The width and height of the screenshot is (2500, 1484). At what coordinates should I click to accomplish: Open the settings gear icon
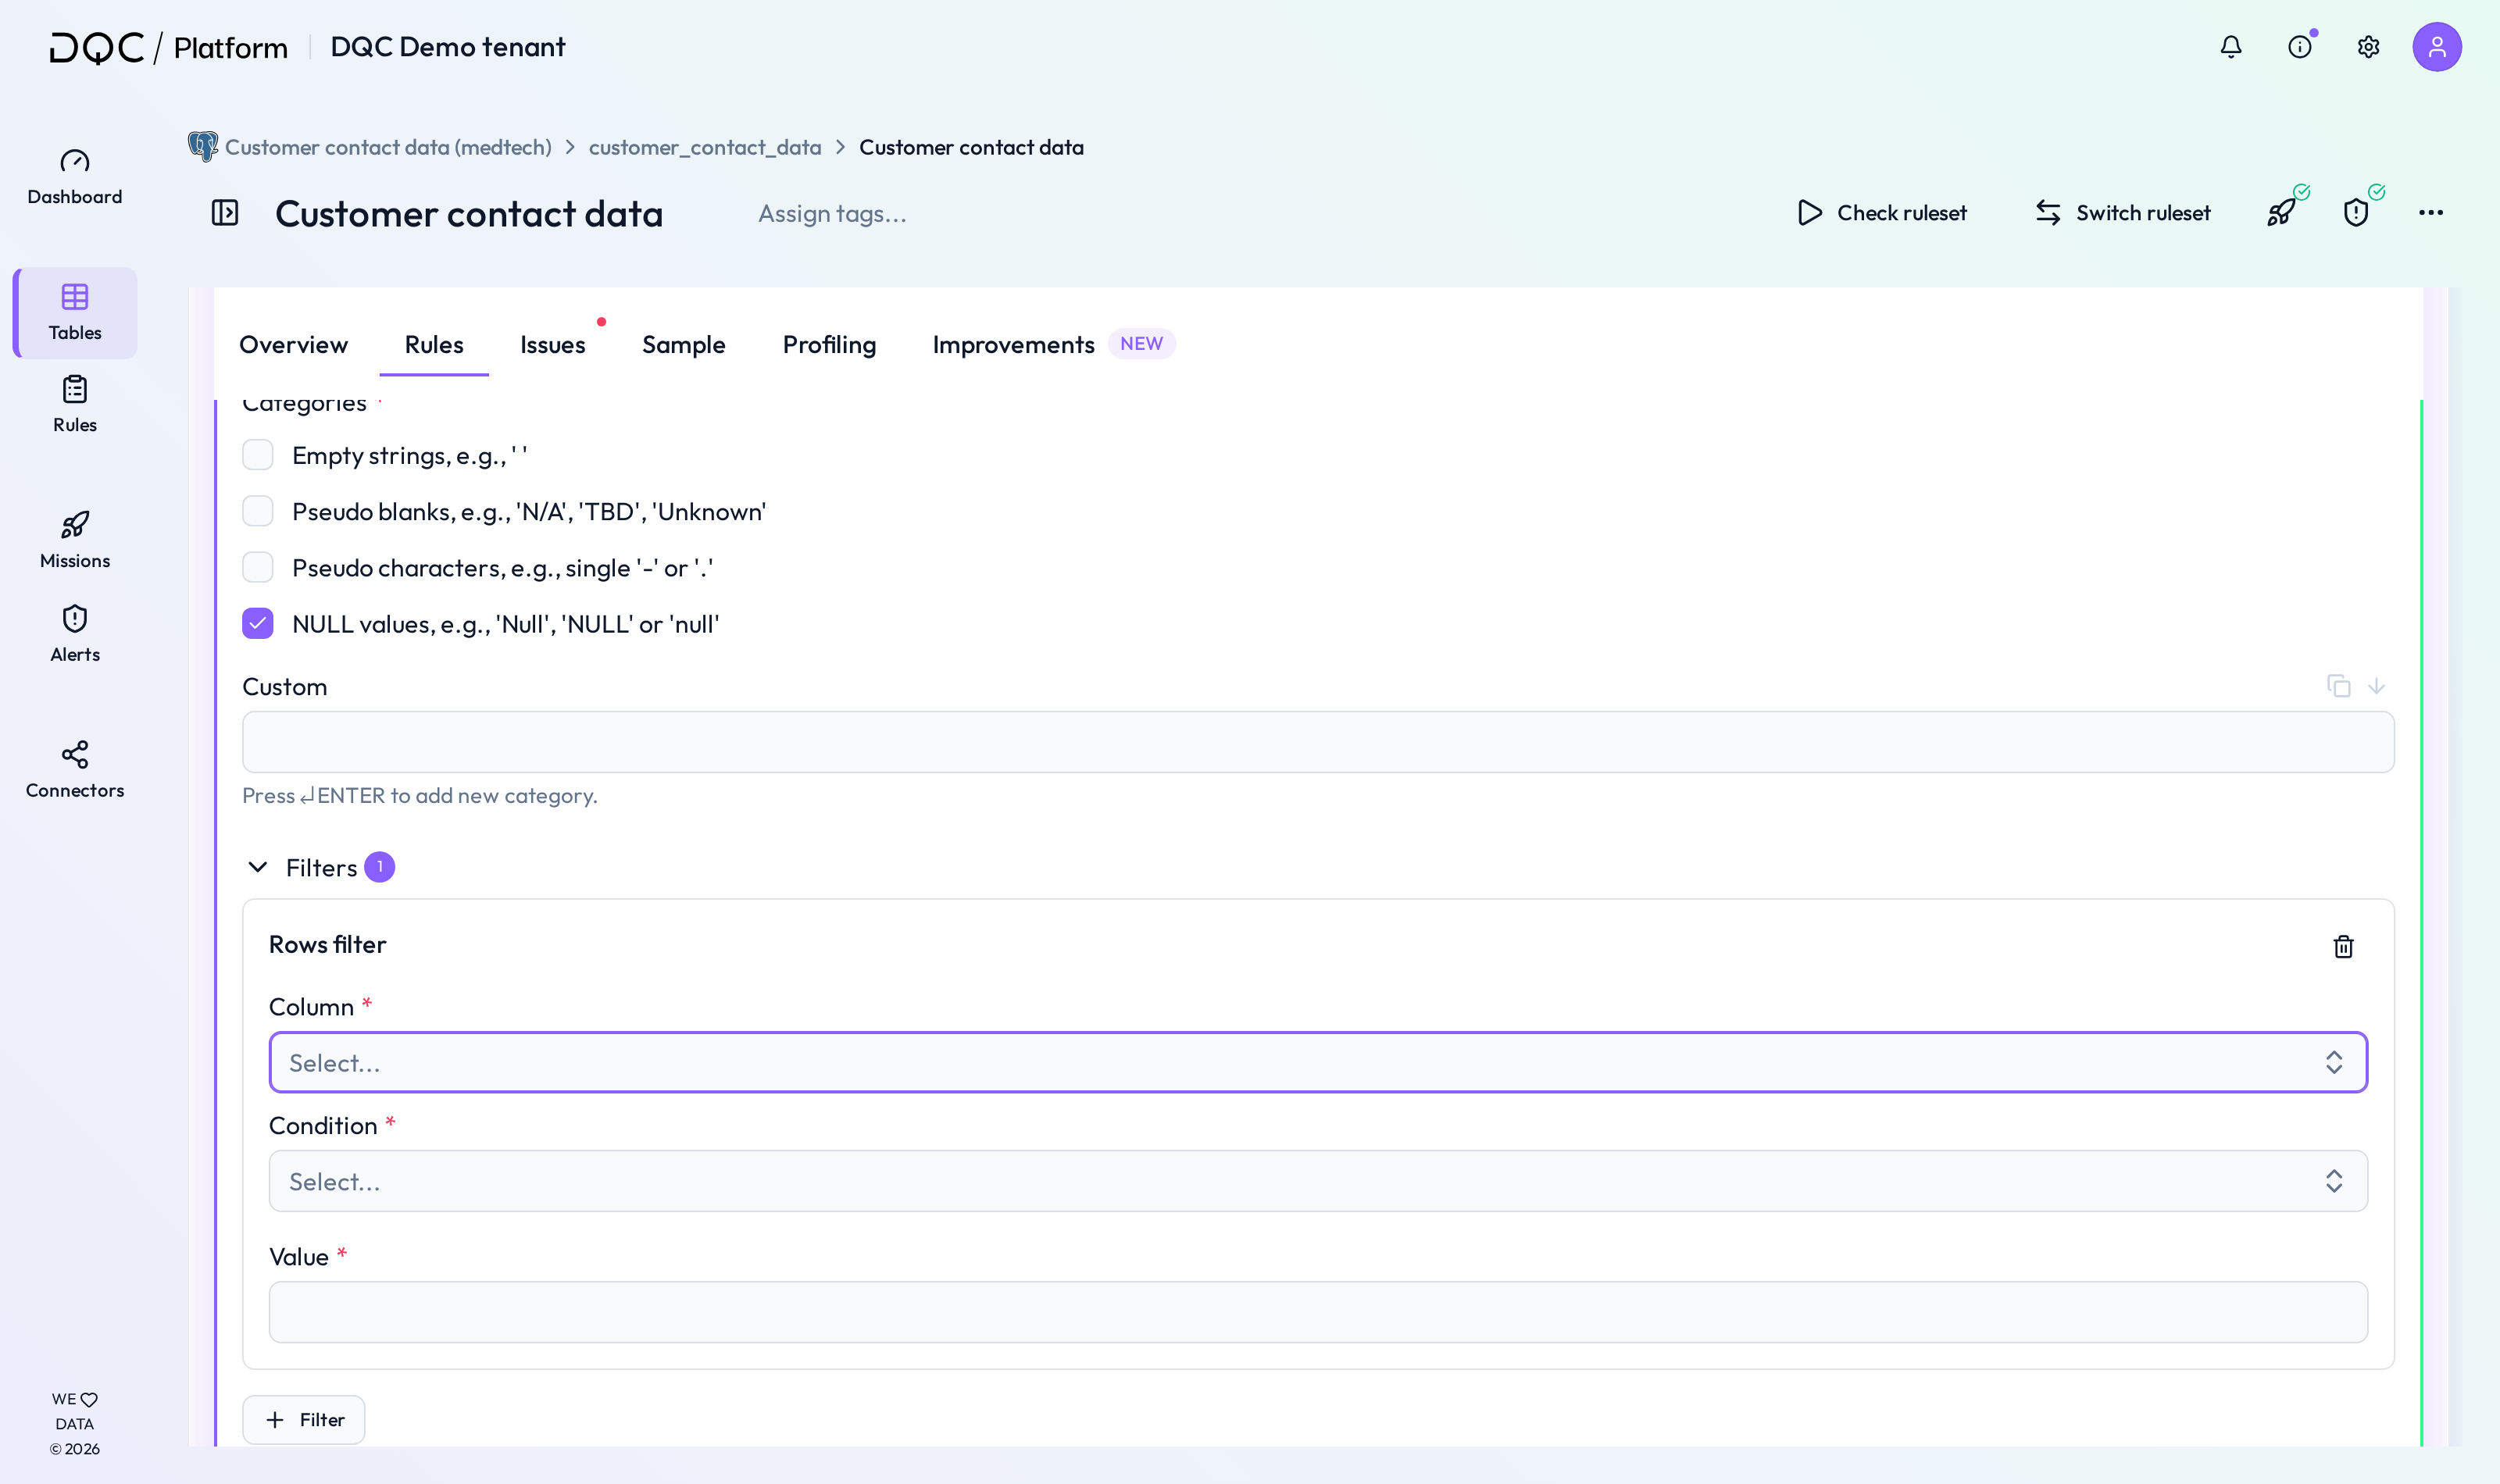click(2368, 47)
